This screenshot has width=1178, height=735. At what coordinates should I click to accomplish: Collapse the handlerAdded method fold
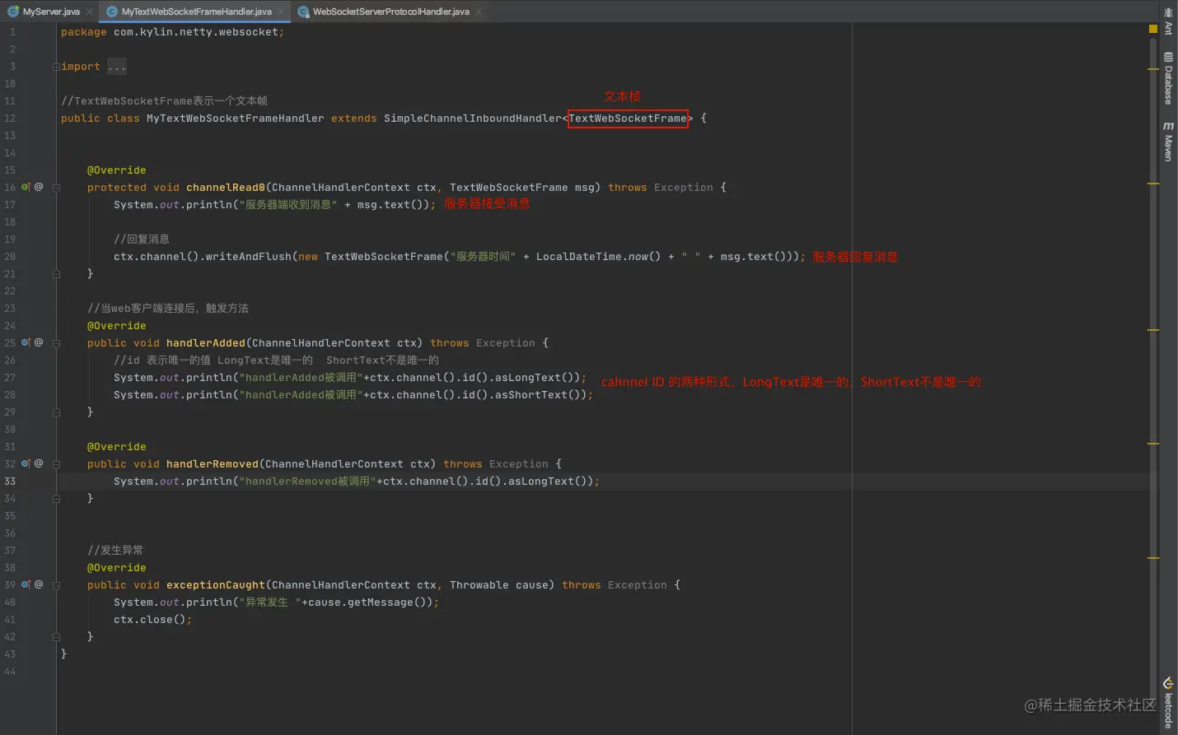[x=56, y=343]
